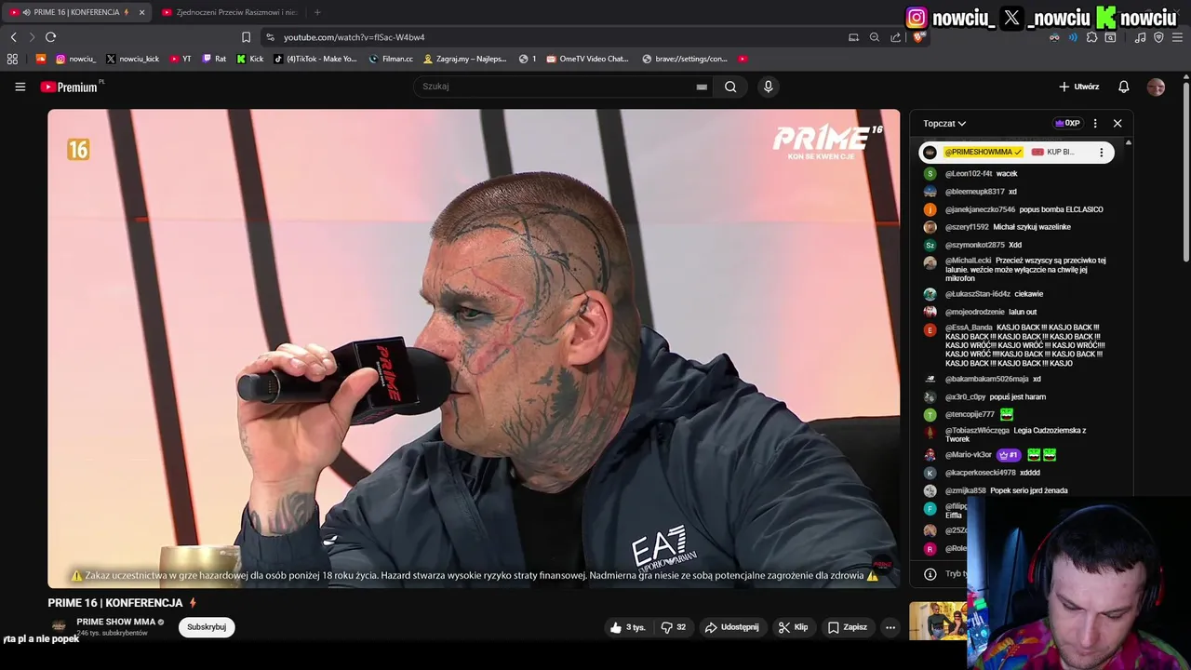Image resolution: width=1191 pixels, height=670 pixels.
Task: Open more actions under the video
Action: tap(890, 627)
